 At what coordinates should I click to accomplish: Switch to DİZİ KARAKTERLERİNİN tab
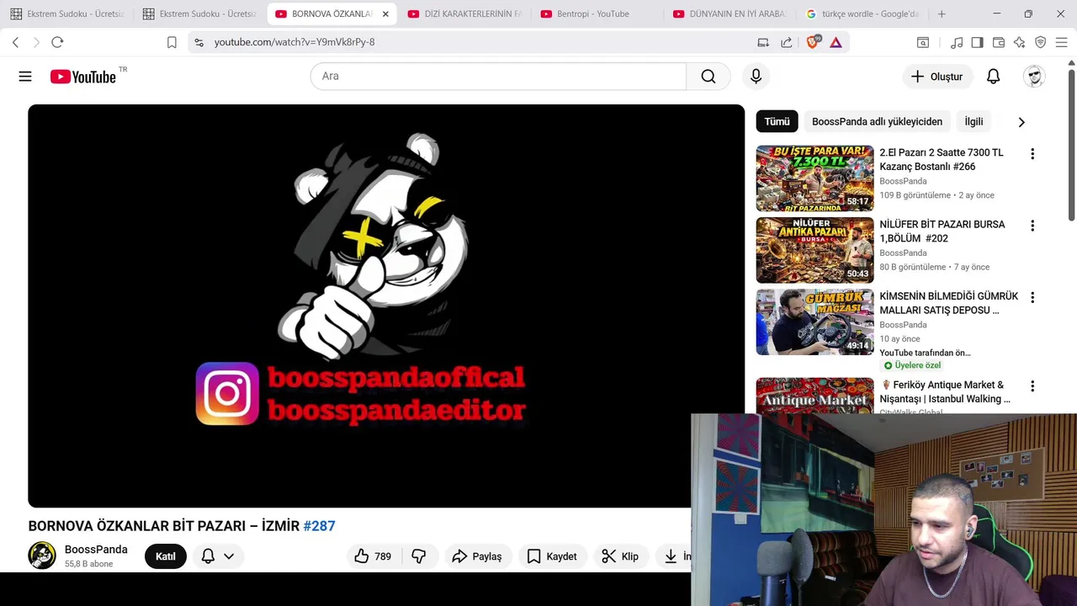[x=464, y=14]
